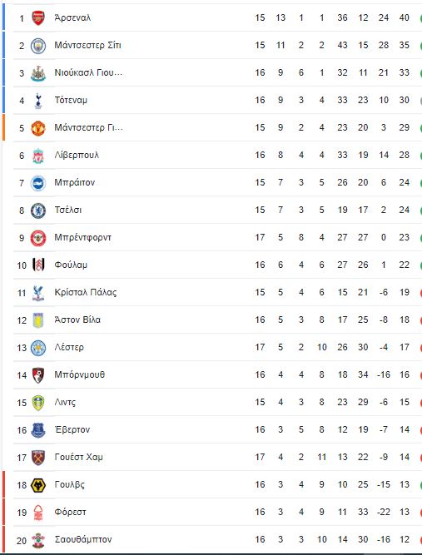
Task: Select the Μπόρνμουθ row name
Action: tap(80, 374)
